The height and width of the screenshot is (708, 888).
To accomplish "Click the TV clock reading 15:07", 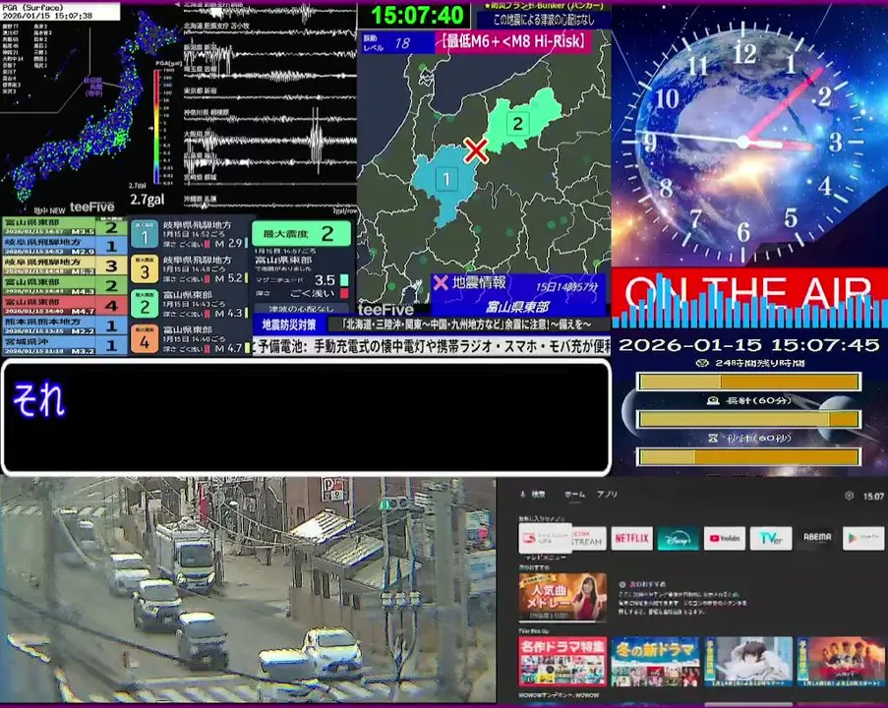I will click(873, 497).
